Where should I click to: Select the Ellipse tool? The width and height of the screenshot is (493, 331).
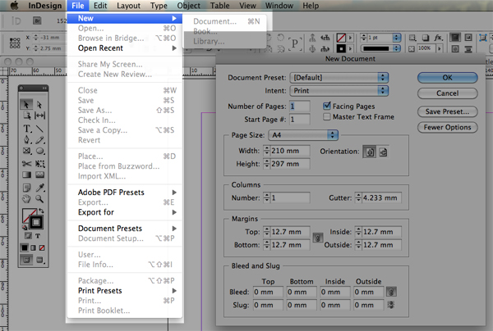coord(39,151)
